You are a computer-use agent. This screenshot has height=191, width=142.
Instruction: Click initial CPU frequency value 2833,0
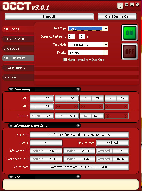click(x=87, y=151)
